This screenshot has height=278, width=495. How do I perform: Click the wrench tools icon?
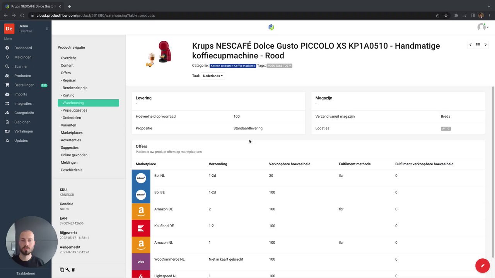tap(67, 270)
